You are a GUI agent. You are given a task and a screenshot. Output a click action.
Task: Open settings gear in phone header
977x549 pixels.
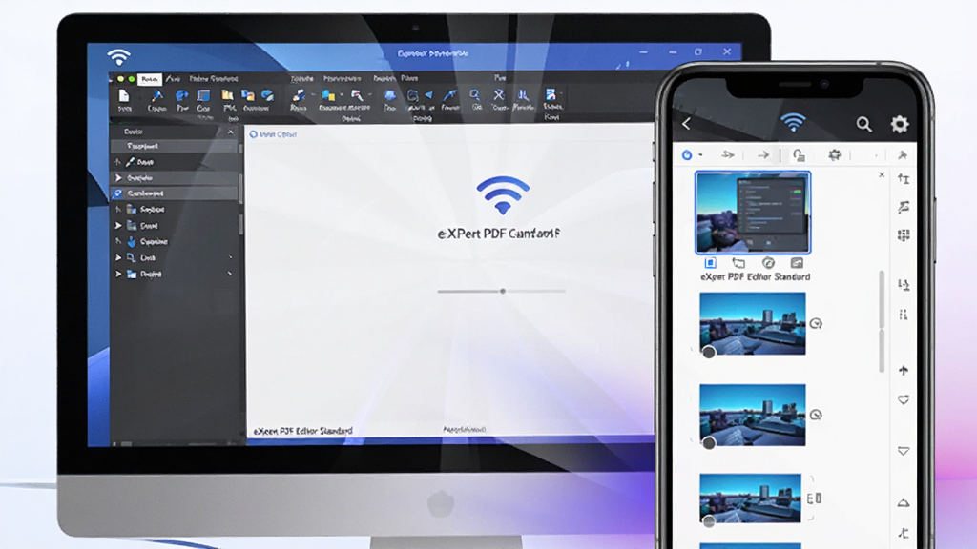coord(899,124)
